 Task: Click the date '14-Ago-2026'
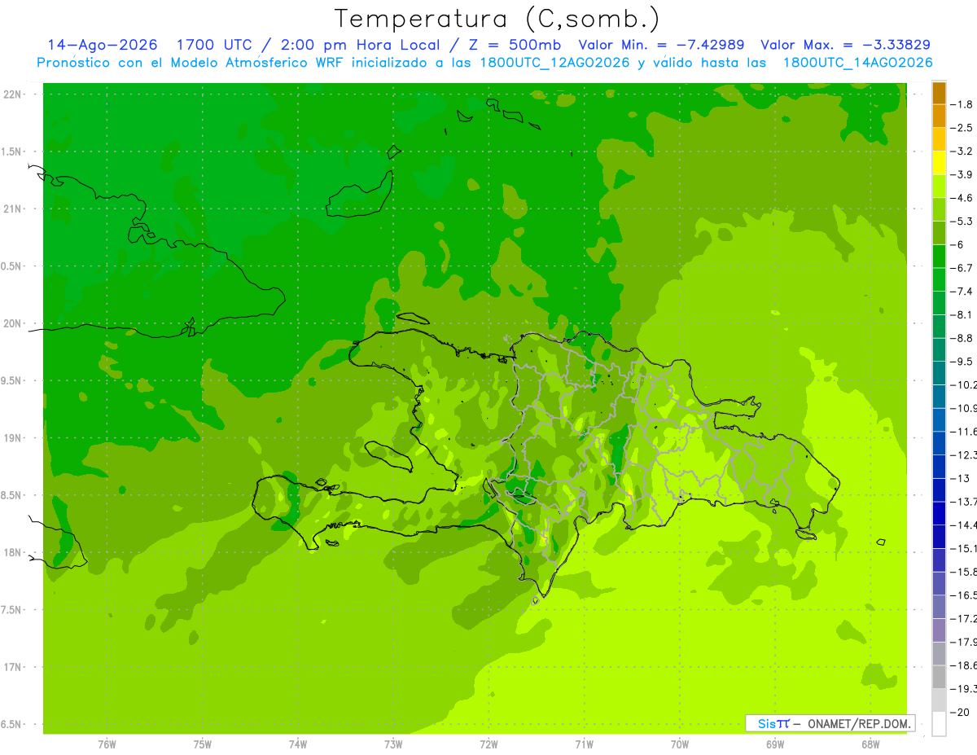[102, 45]
